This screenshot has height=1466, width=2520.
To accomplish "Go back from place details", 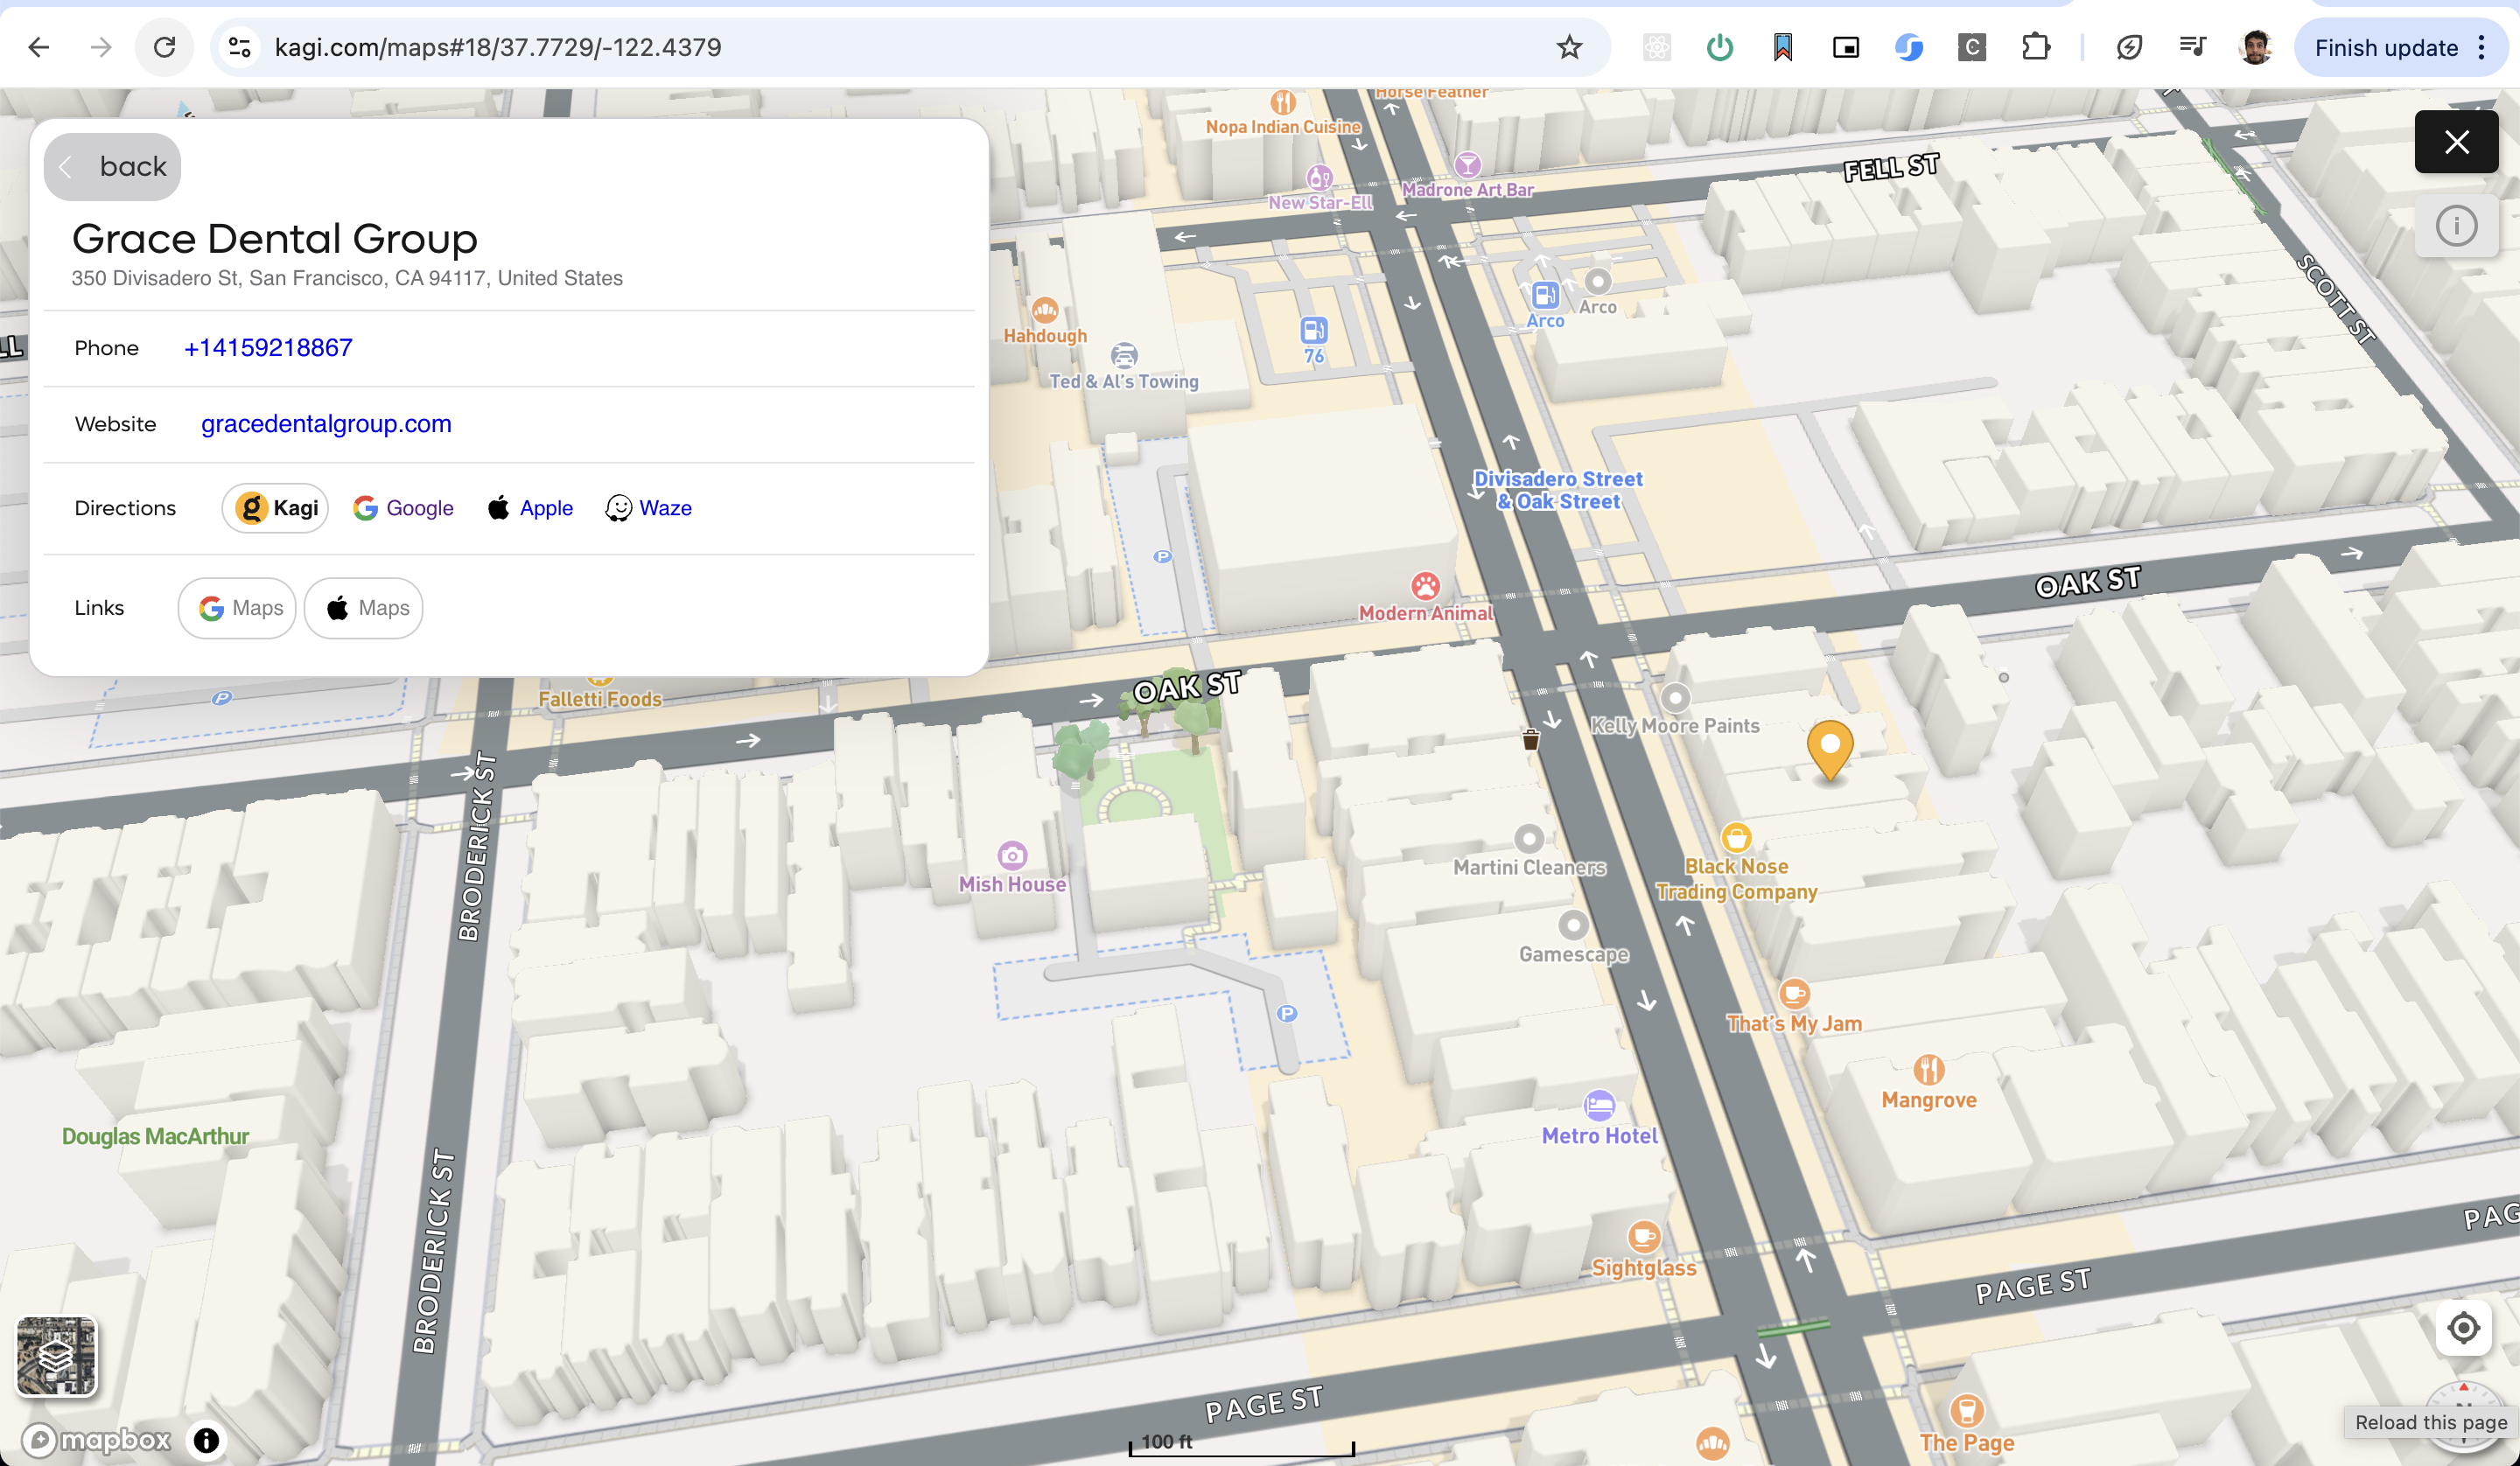I will (112, 167).
